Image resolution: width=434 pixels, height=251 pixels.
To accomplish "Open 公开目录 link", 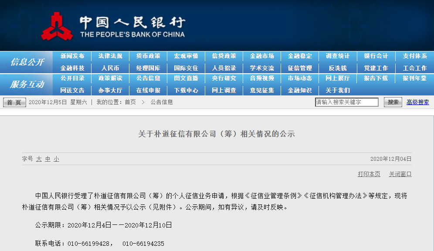I will pos(72,78).
